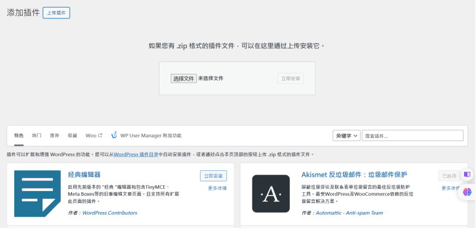Switch to the 推荐 tab
The image size is (476, 228).
55,136
